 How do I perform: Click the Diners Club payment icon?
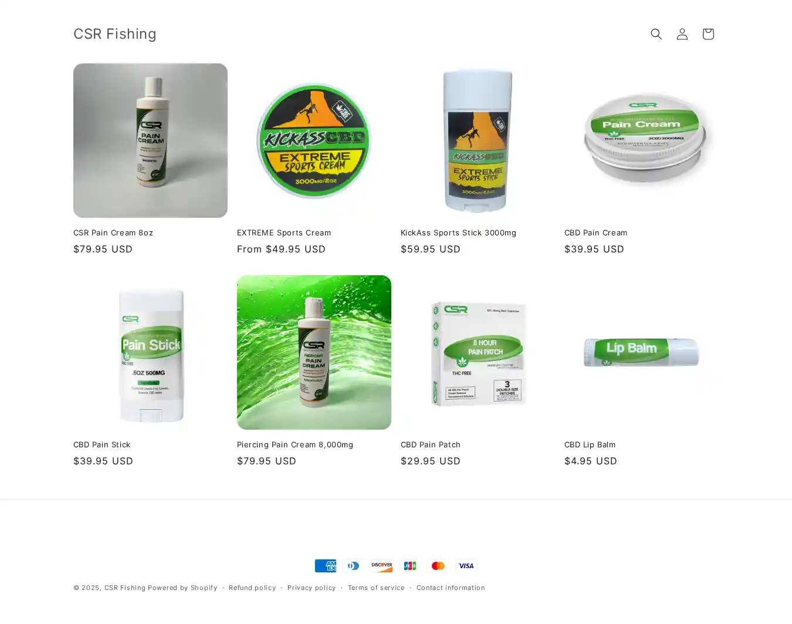[x=354, y=566]
